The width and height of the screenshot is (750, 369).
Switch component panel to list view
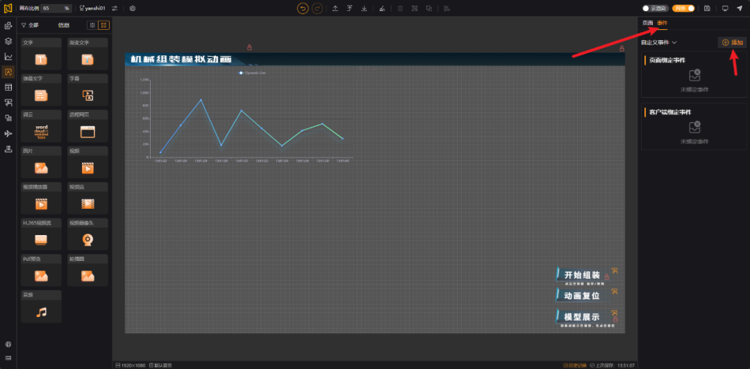(92, 25)
